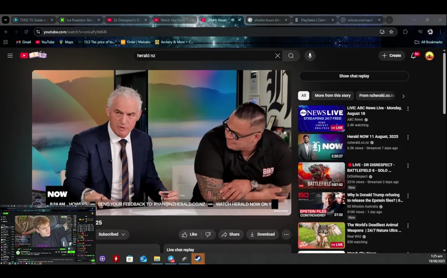The height and width of the screenshot is (278, 447).
Task: Select From nzherald.co.nz chip
Action: point(377,95)
